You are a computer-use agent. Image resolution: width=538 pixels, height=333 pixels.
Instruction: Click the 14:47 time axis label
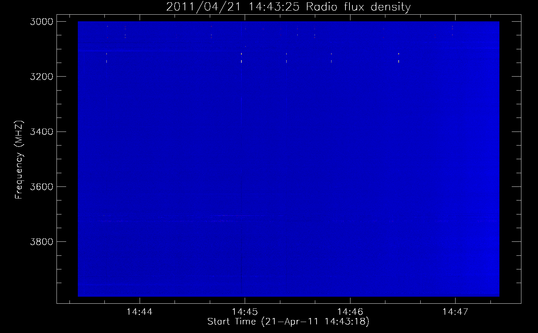pyautogui.click(x=455, y=312)
